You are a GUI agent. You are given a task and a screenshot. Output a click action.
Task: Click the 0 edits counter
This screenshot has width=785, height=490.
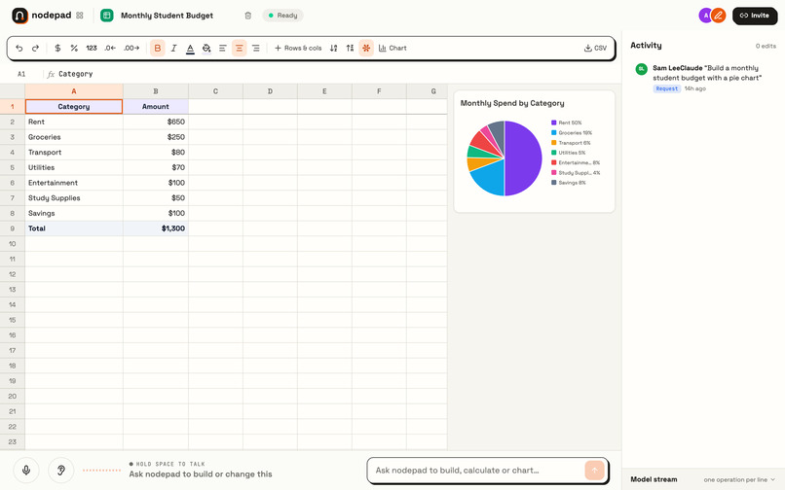pos(766,46)
